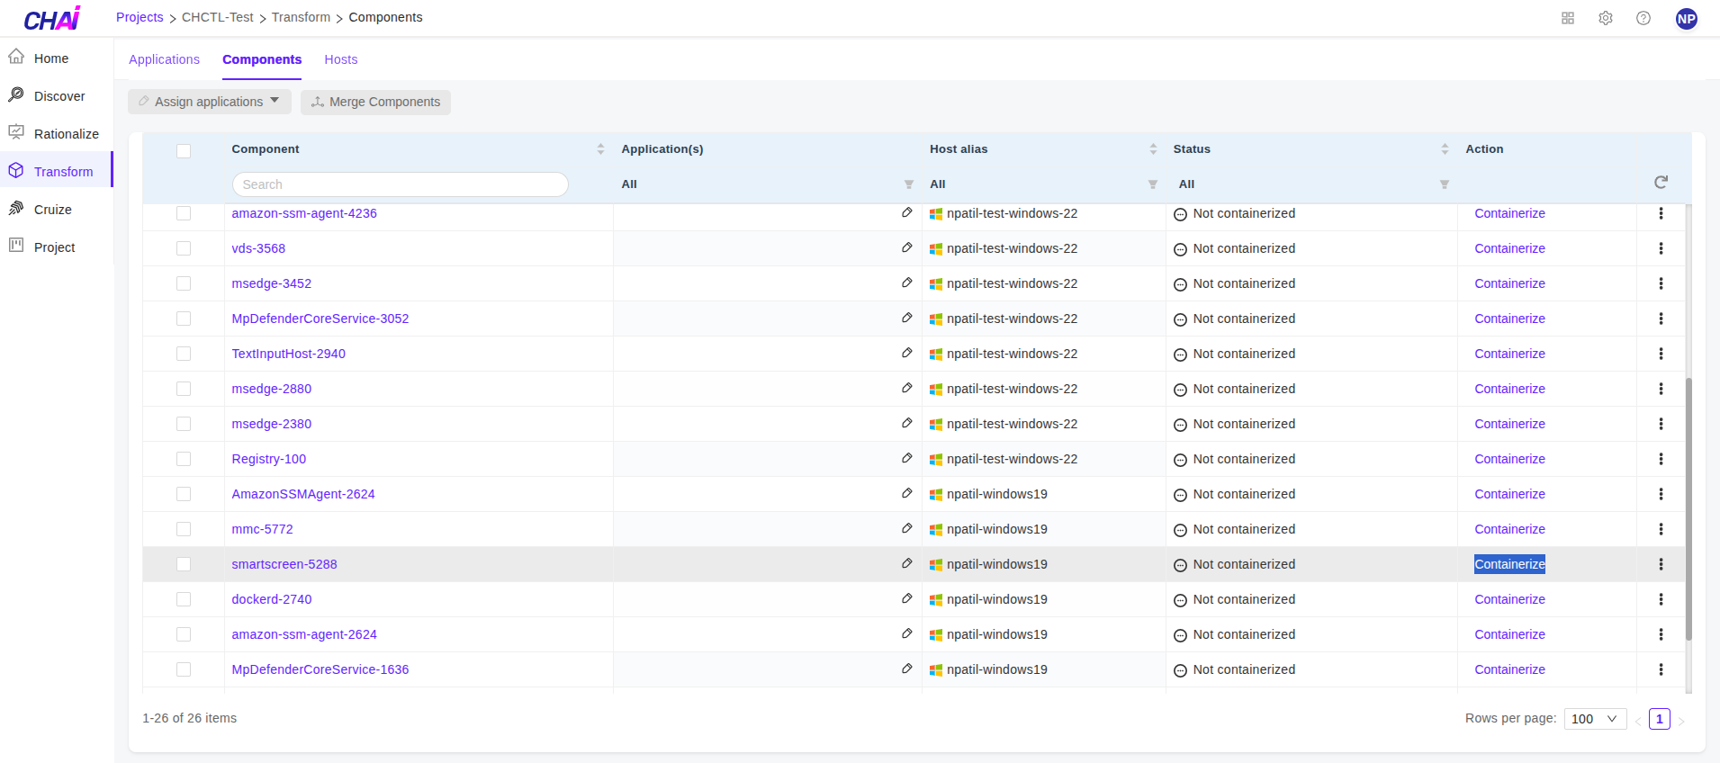The width and height of the screenshot is (1720, 763).
Task: Go to Projects breadcrumb
Action: pos(140,17)
